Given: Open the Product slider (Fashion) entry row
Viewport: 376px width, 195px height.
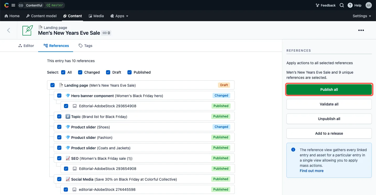Looking at the screenshot, I should (x=144, y=137).
